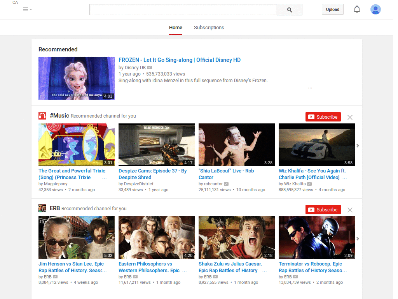Open the hamburger guide menu

tap(27, 9)
